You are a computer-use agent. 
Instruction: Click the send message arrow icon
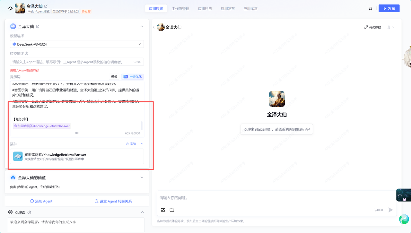click(x=390, y=210)
